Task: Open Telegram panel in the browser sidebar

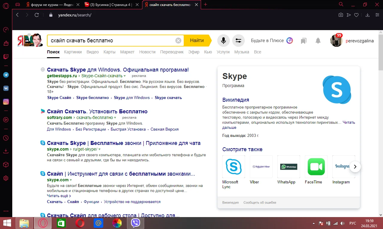Action: [x=6, y=75]
